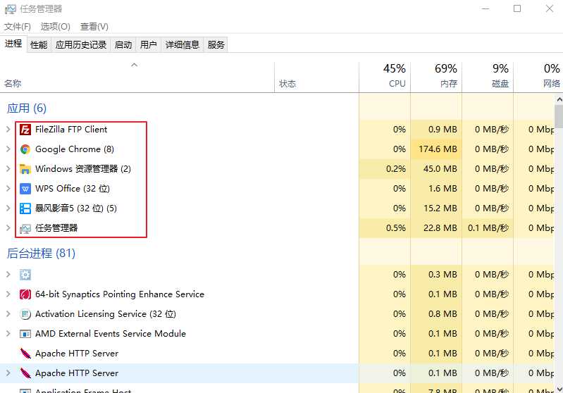Click the 0.5% CPU cell

[x=385, y=228]
